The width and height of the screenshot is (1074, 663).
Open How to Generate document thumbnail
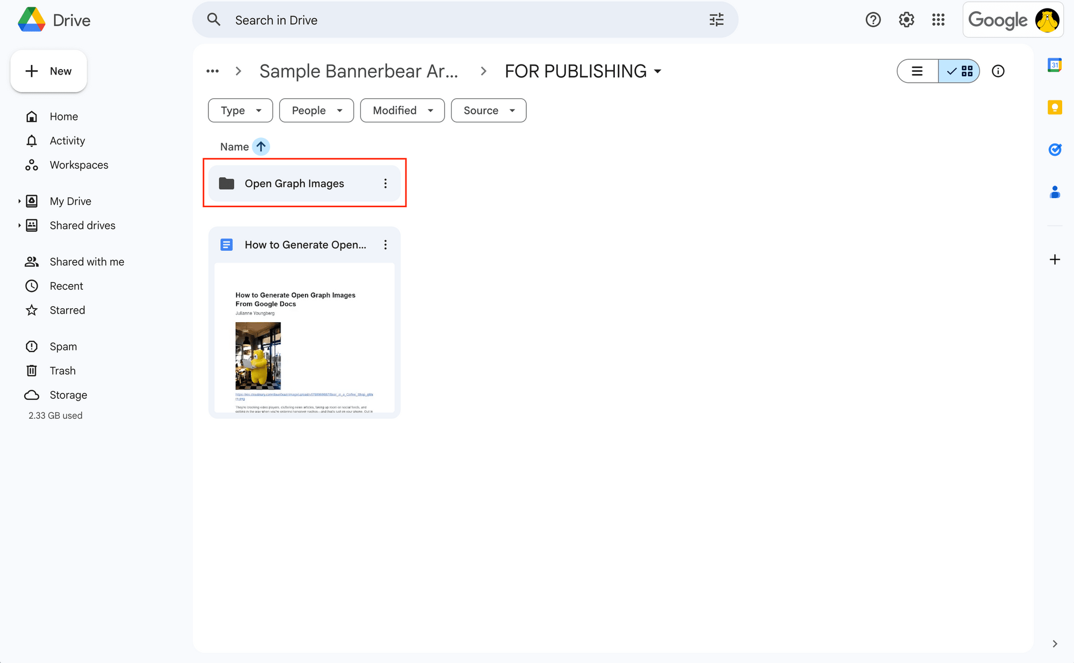(x=304, y=337)
